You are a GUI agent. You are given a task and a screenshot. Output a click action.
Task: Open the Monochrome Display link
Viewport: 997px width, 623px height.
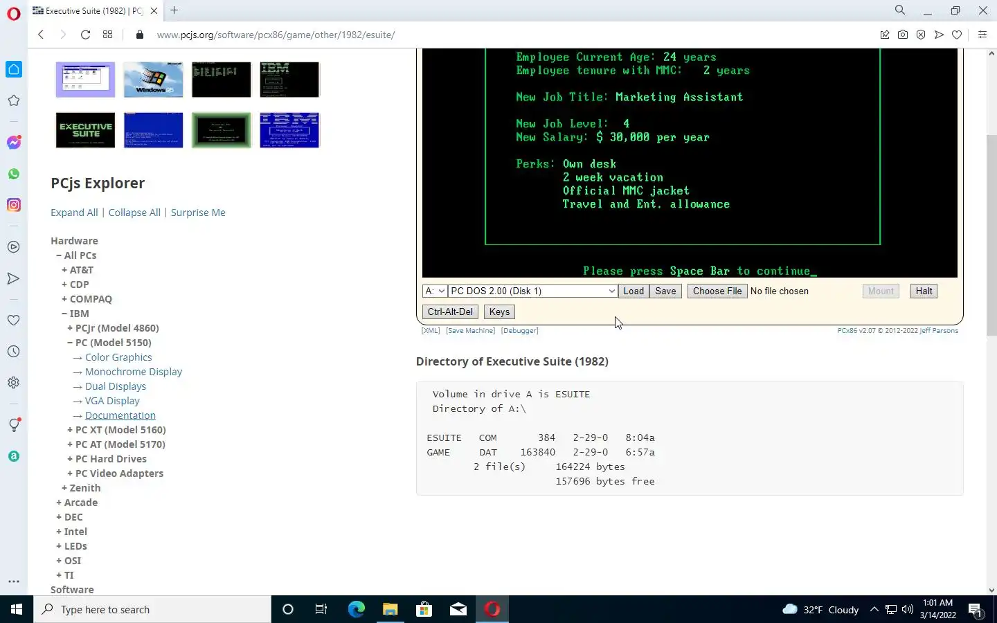point(134,372)
